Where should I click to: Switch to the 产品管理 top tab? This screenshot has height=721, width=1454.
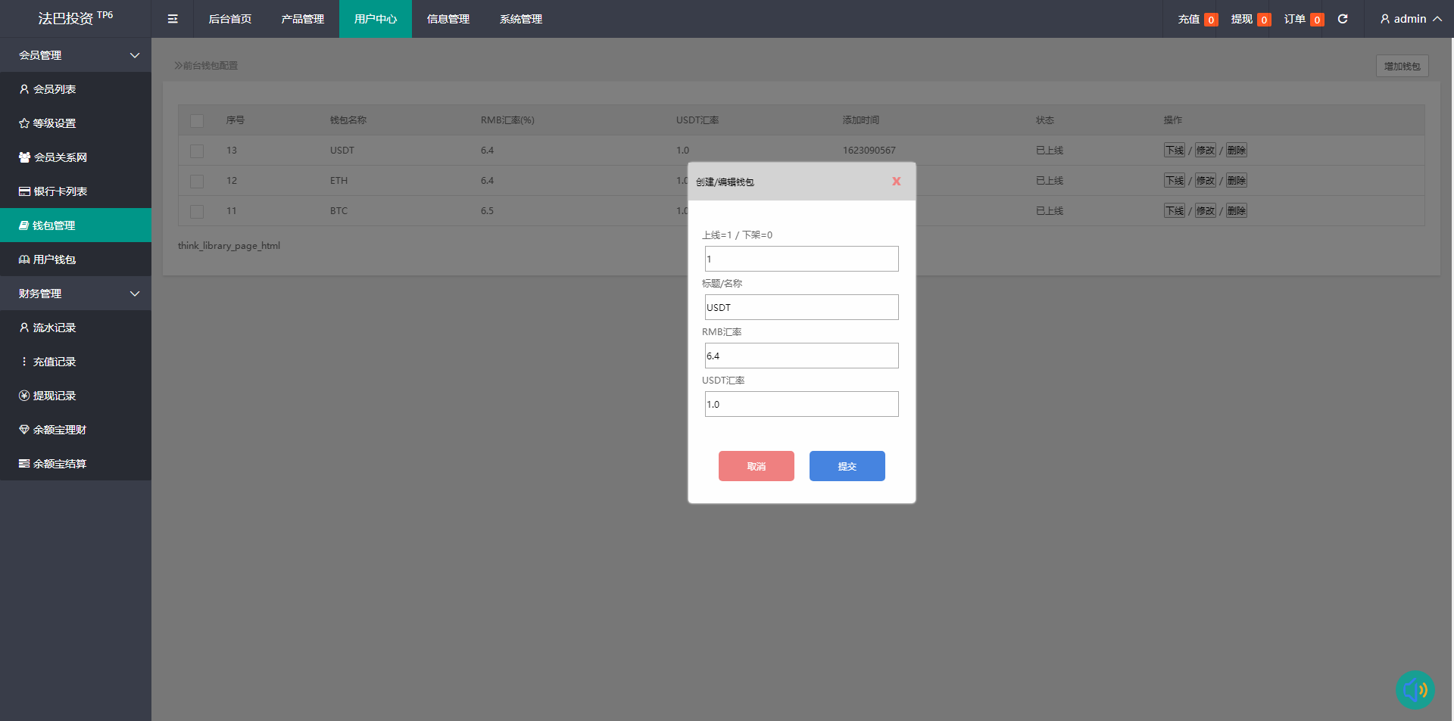pyautogui.click(x=302, y=19)
